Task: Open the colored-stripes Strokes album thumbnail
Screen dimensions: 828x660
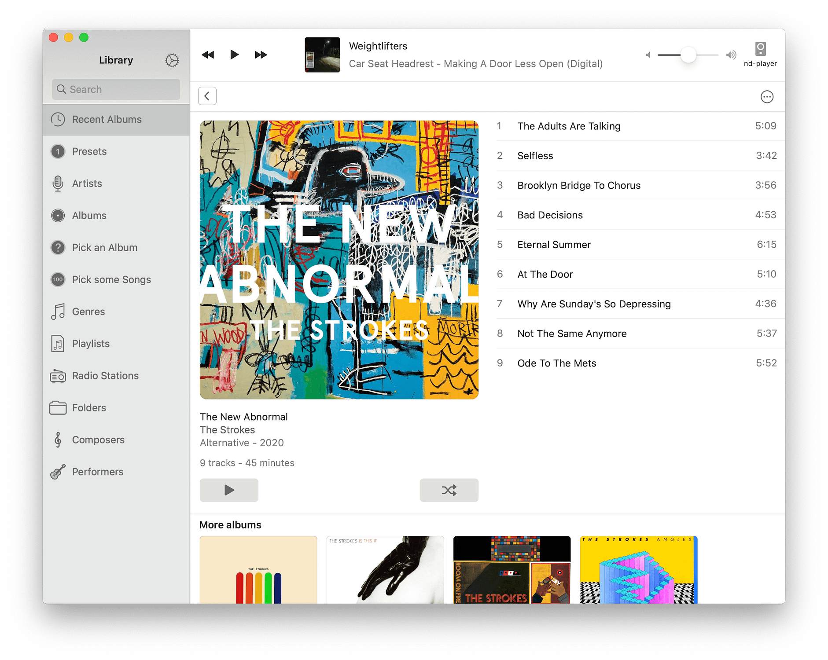Action: point(258,570)
